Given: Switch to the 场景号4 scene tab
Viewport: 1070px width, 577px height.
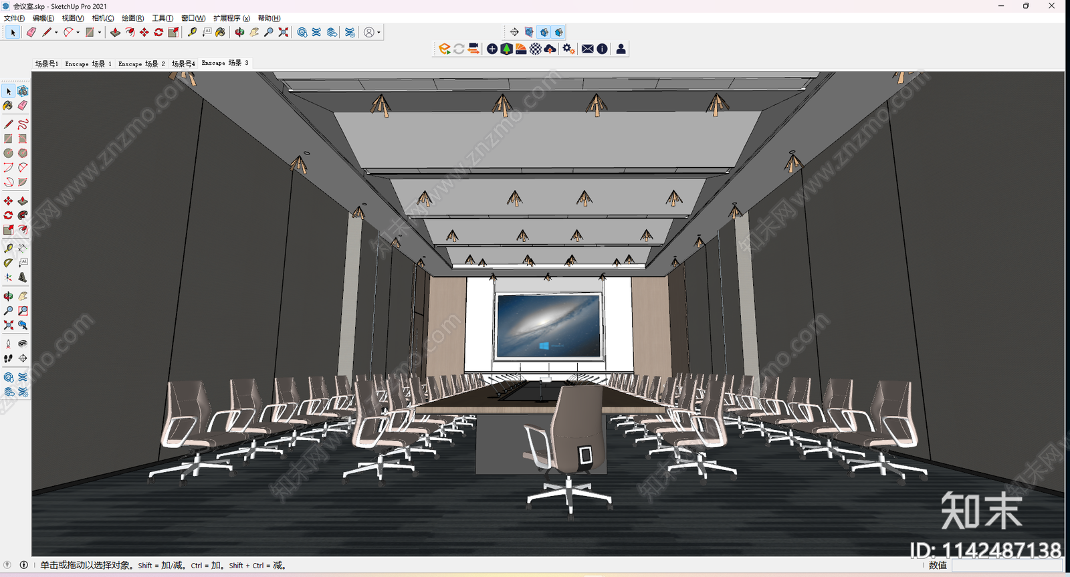Looking at the screenshot, I should [183, 64].
